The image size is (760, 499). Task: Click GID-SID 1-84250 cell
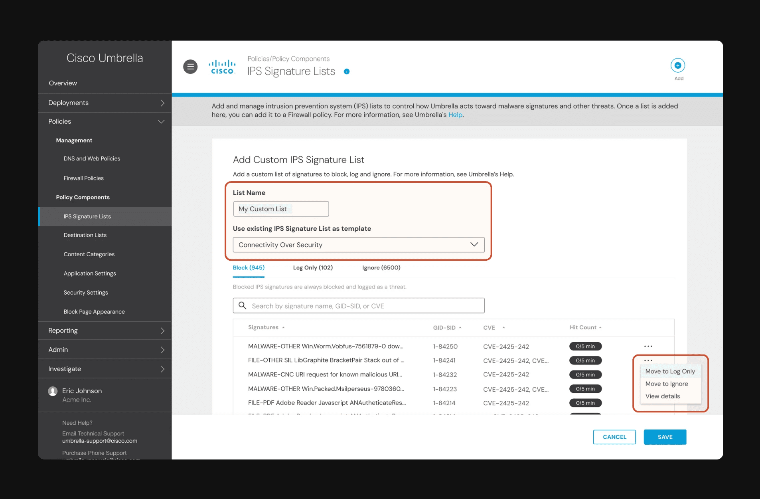pyautogui.click(x=445, y=347)
